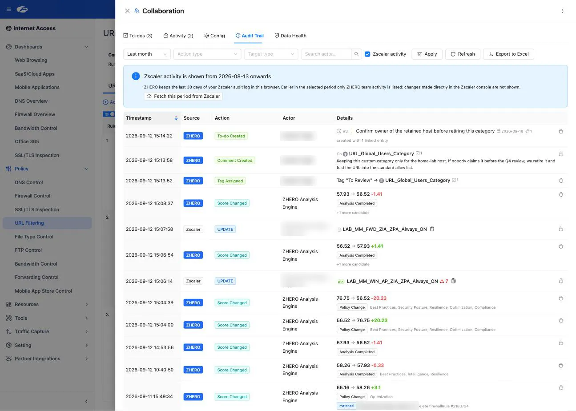Fetch this period from Zscaler
This screenshot has width=576, height=411.
(x=183, y=96)
